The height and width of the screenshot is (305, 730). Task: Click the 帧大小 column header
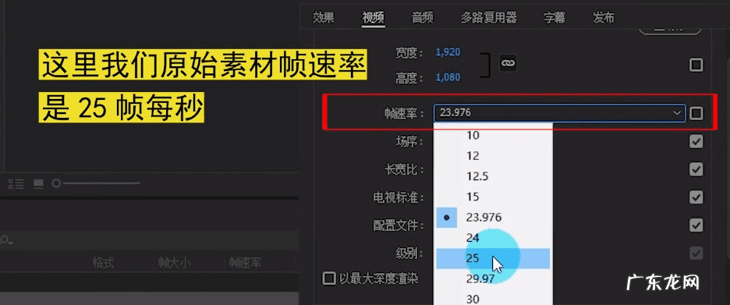pos(174,263)
